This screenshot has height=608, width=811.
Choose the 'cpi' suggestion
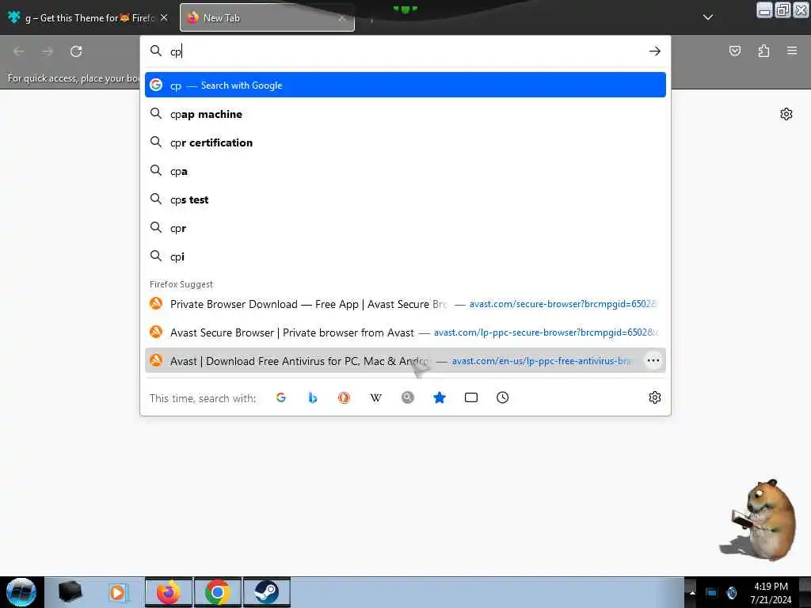405,256
